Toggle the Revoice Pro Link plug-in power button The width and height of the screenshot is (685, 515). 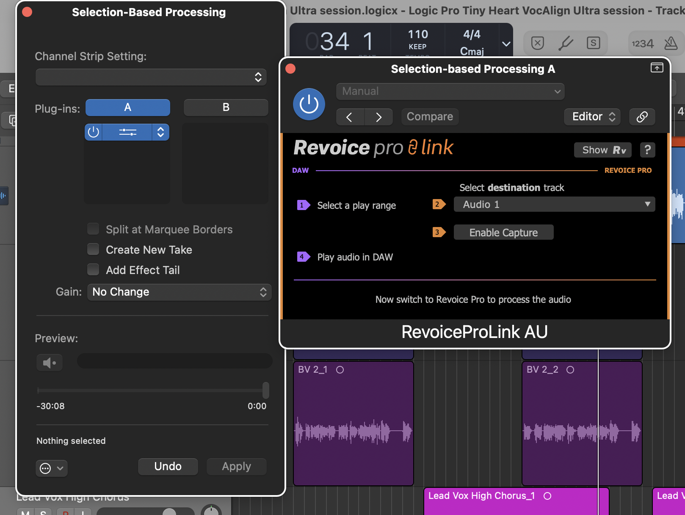pos(309,104)
